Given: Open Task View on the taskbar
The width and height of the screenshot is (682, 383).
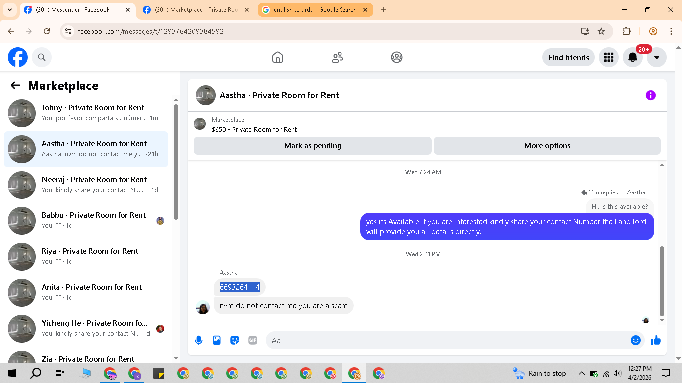Looking at the screenshot, I should 60,373.
